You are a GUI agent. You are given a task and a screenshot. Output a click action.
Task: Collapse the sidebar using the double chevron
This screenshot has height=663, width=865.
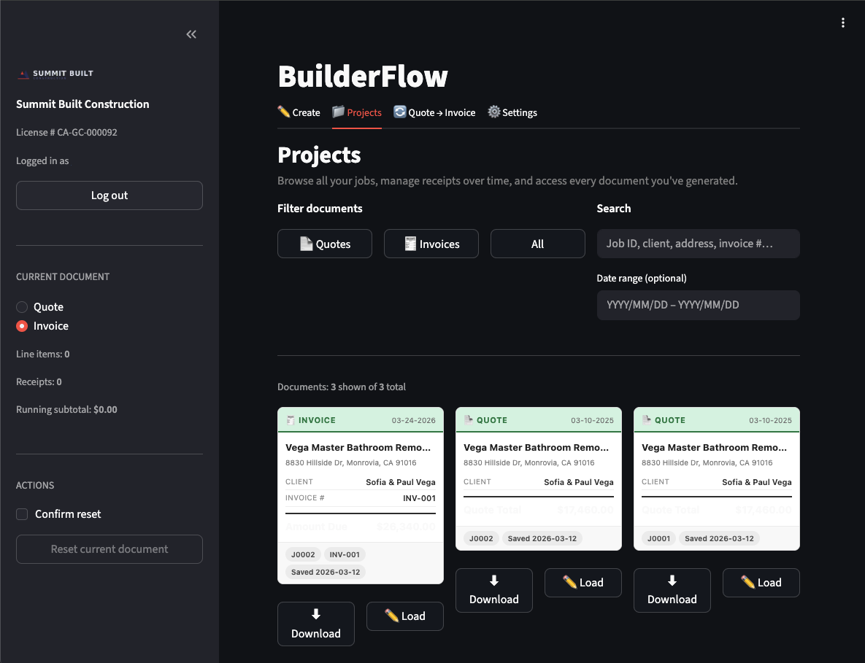(x=191, y=34)
